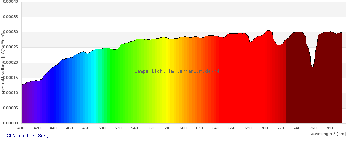Click the x-axis tick label 580
The image size is (353, 141).
click(167, 128)
